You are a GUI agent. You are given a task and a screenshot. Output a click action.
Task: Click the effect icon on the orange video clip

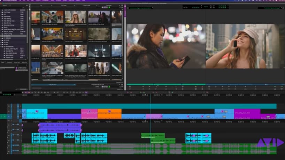110,111
